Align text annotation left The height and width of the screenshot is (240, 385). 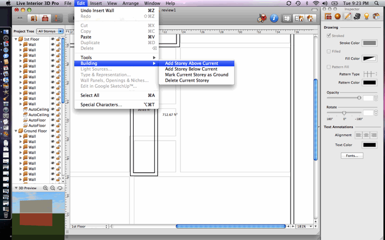coord(359,135)
